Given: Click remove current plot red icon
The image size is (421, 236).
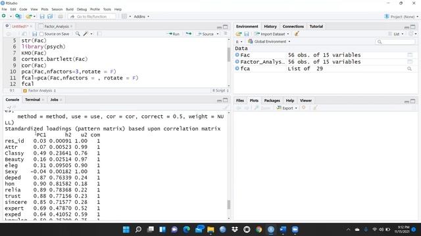Looking at the screenshot, I should click(x=304, y=108).
